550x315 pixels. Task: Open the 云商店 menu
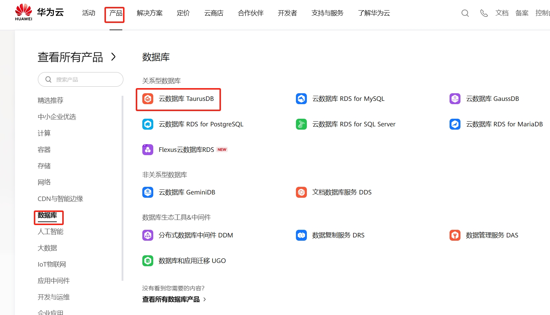point(214,13)
